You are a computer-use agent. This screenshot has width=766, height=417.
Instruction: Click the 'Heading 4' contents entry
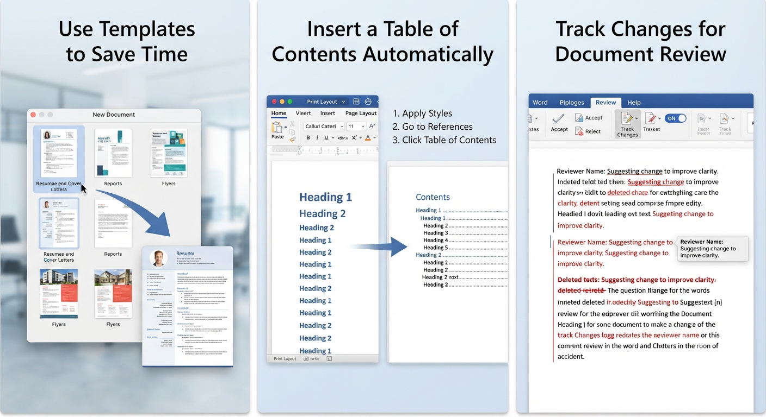click(x=436, y=240)
